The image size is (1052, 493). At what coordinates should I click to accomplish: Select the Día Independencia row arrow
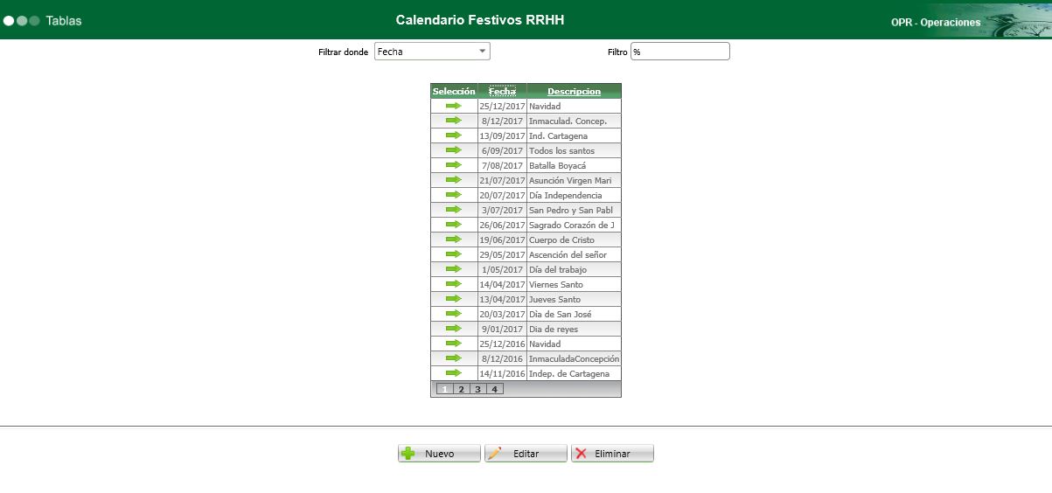coord(453,195)
